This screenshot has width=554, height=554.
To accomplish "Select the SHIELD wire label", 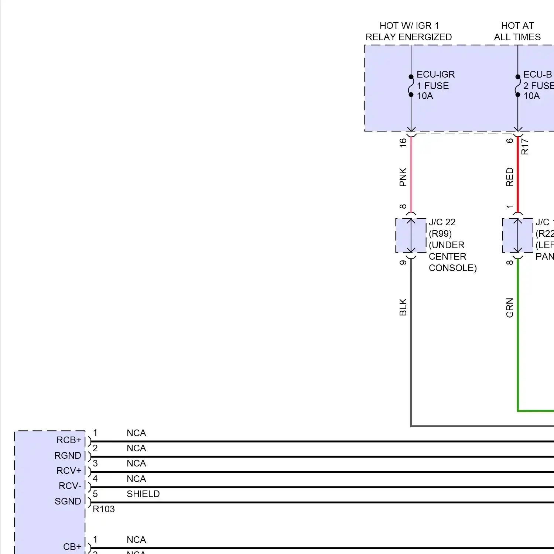I will pyautogui.click(x=143, y=494).
